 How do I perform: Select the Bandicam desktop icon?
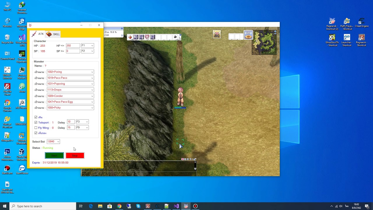pos(7,170)
